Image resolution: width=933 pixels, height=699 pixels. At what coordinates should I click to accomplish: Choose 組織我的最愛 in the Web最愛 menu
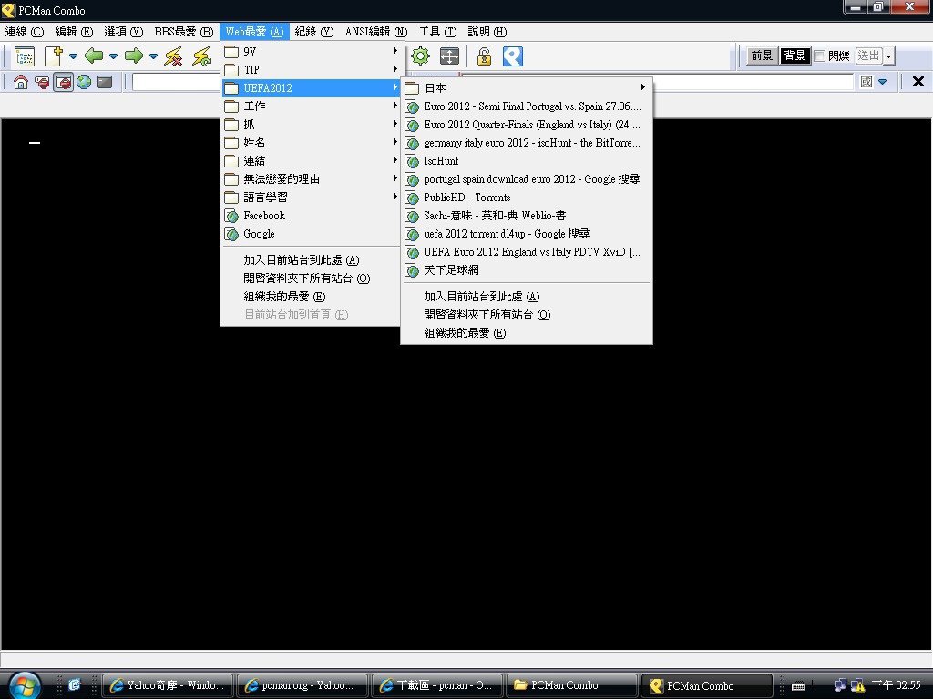(312, 297)
